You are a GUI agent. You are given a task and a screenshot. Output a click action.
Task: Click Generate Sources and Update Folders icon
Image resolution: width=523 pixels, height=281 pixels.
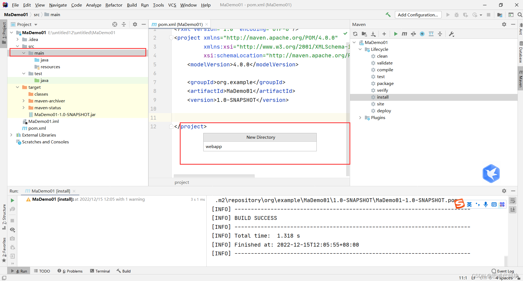(364, 34)
